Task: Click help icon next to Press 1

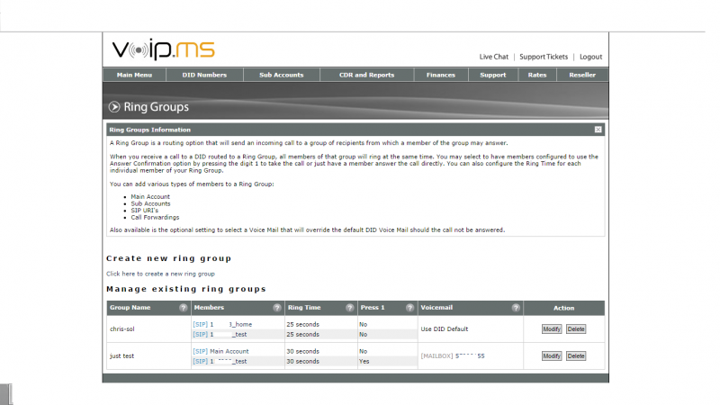Action: tap(410, 308)
